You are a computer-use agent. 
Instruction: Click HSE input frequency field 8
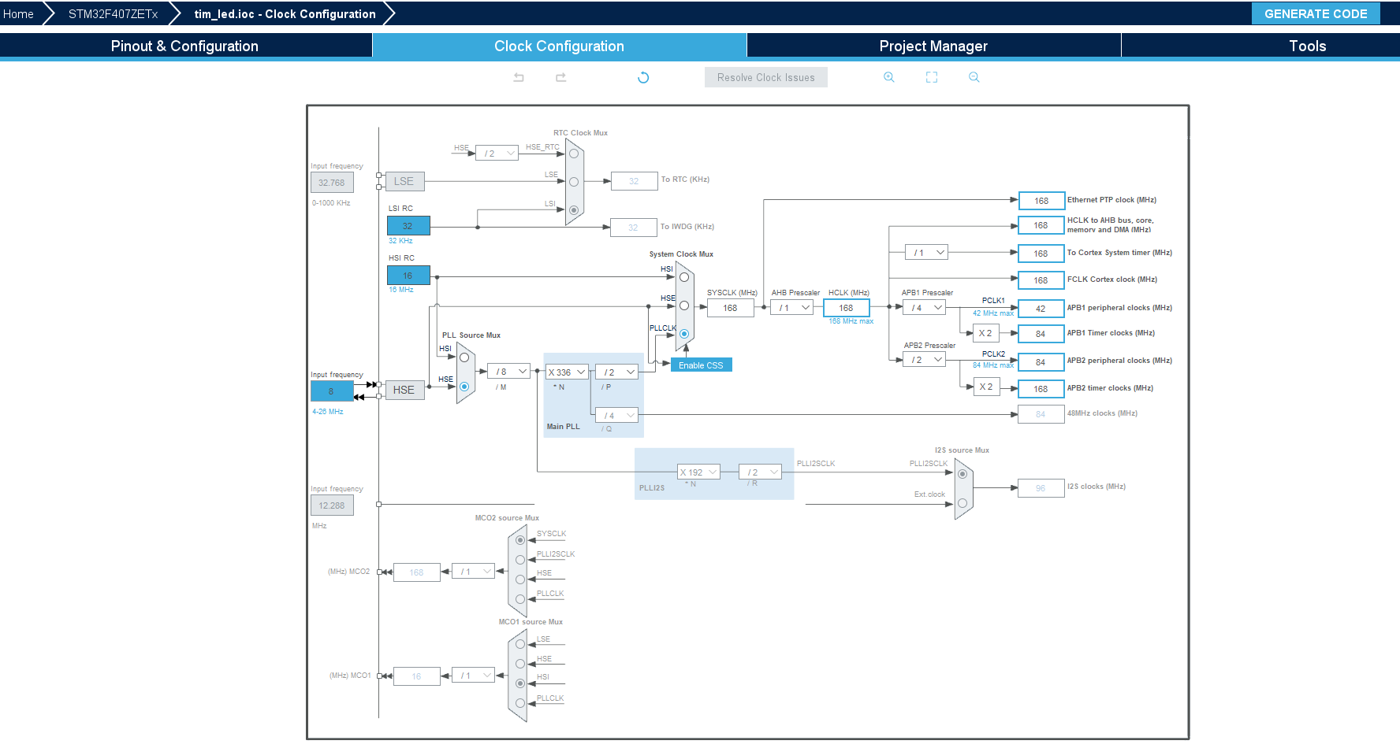[332, 391]
